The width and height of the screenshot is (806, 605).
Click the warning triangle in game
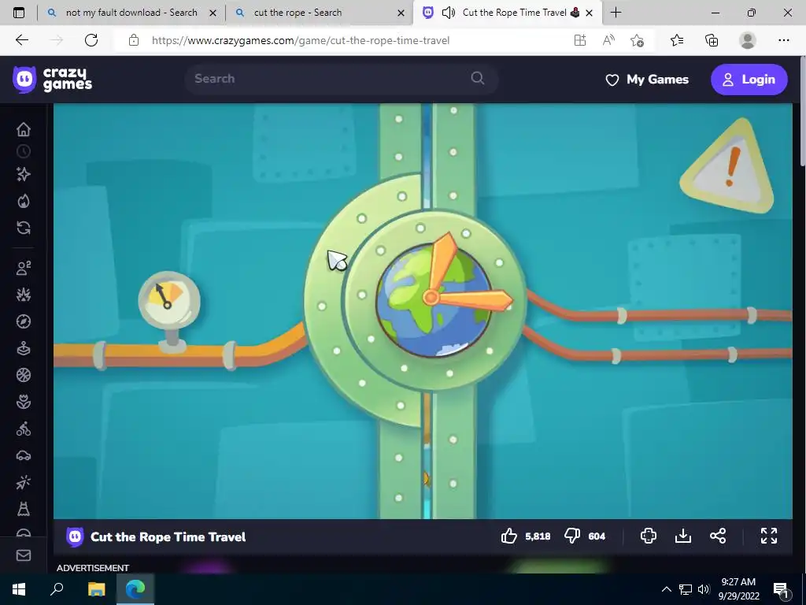pos(727,165)
